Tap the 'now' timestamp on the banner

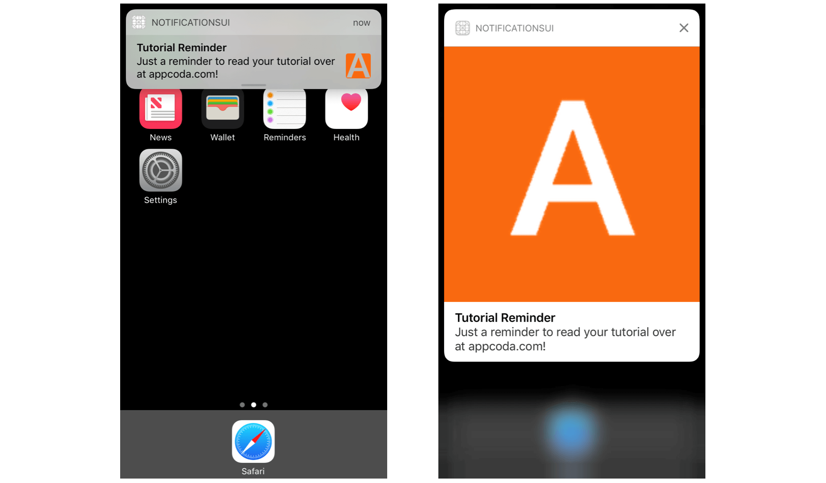361,22
